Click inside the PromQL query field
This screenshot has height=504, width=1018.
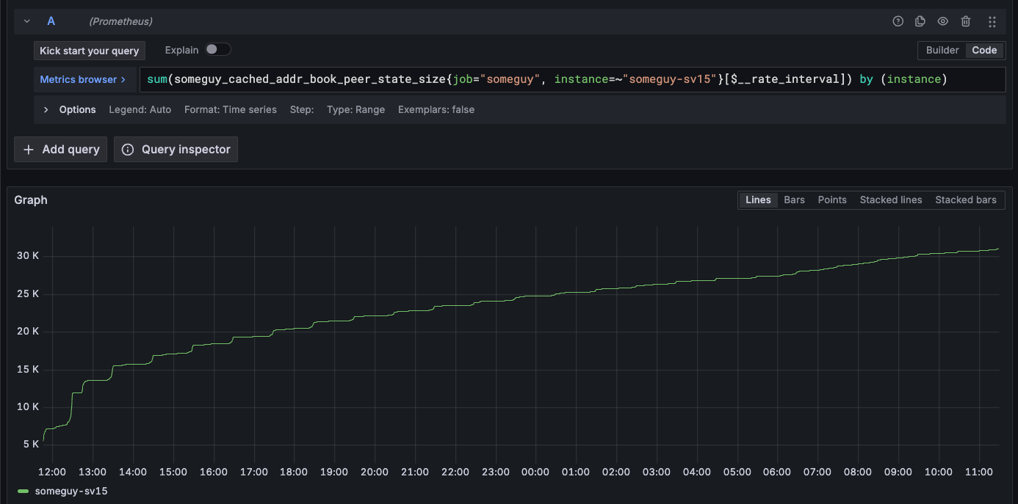(x=572, y=79)
